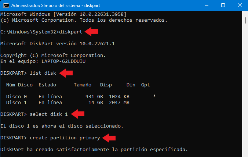248x157 pixels.
Task: Click the red arrow after create partition primary
Action: point(109,138)
